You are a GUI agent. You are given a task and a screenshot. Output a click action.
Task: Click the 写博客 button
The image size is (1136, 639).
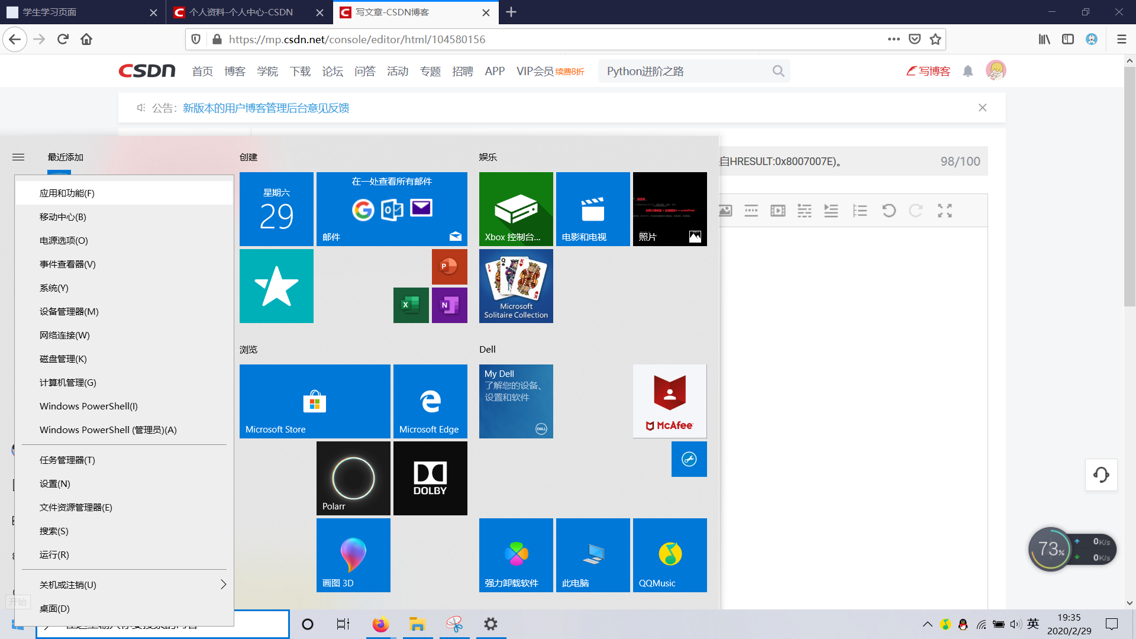(928, 70)
